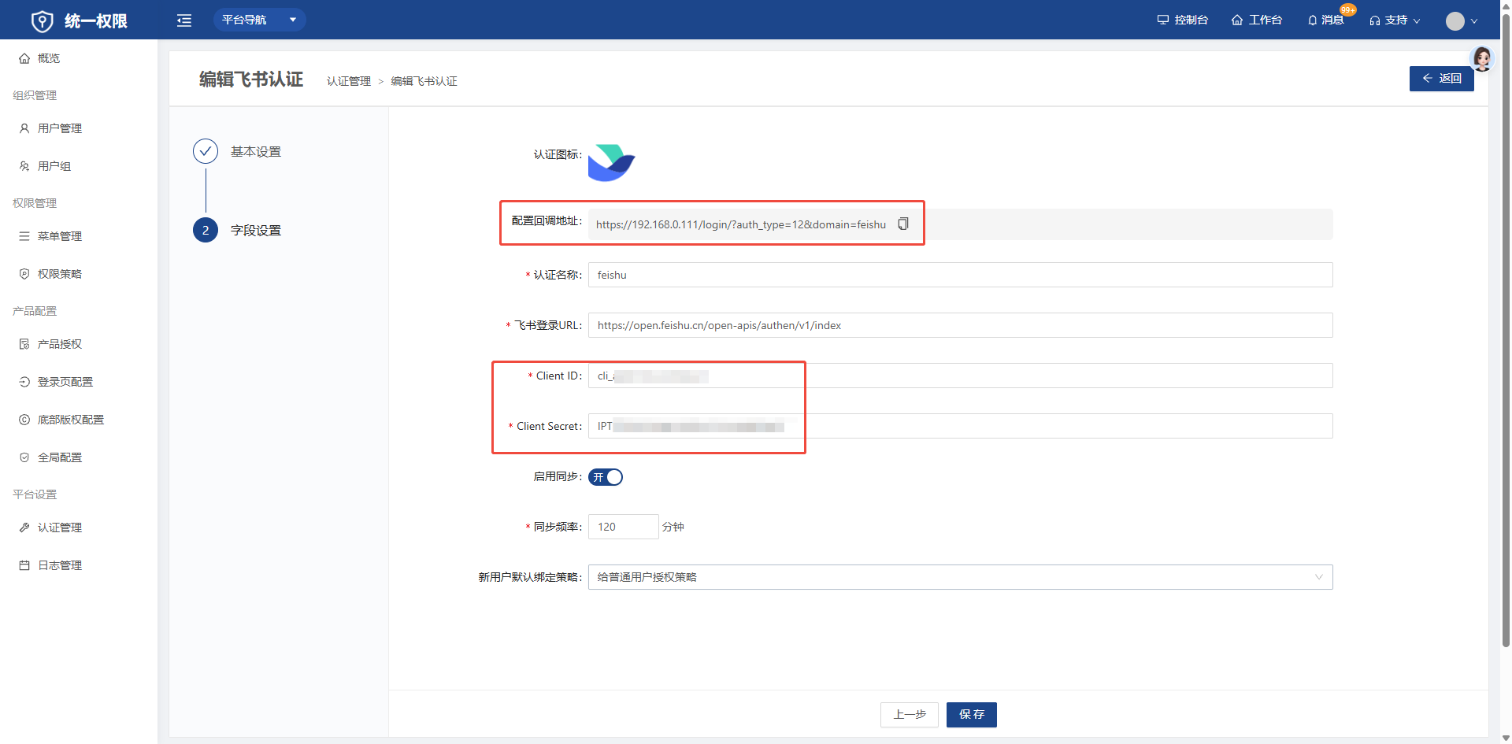The height and width of the screenshot is (744, 1512).
Task: Copy the callback URL with copy icon
Action: tap(903, 224)
